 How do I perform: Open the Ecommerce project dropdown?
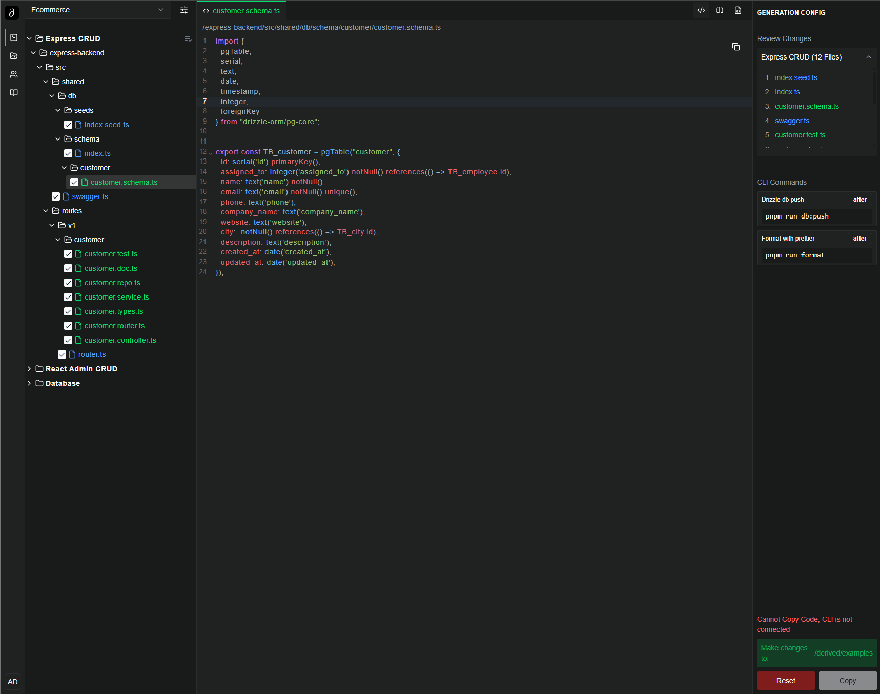coord(98,10)
